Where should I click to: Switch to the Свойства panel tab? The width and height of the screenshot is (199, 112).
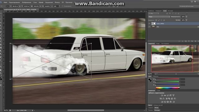151,11
